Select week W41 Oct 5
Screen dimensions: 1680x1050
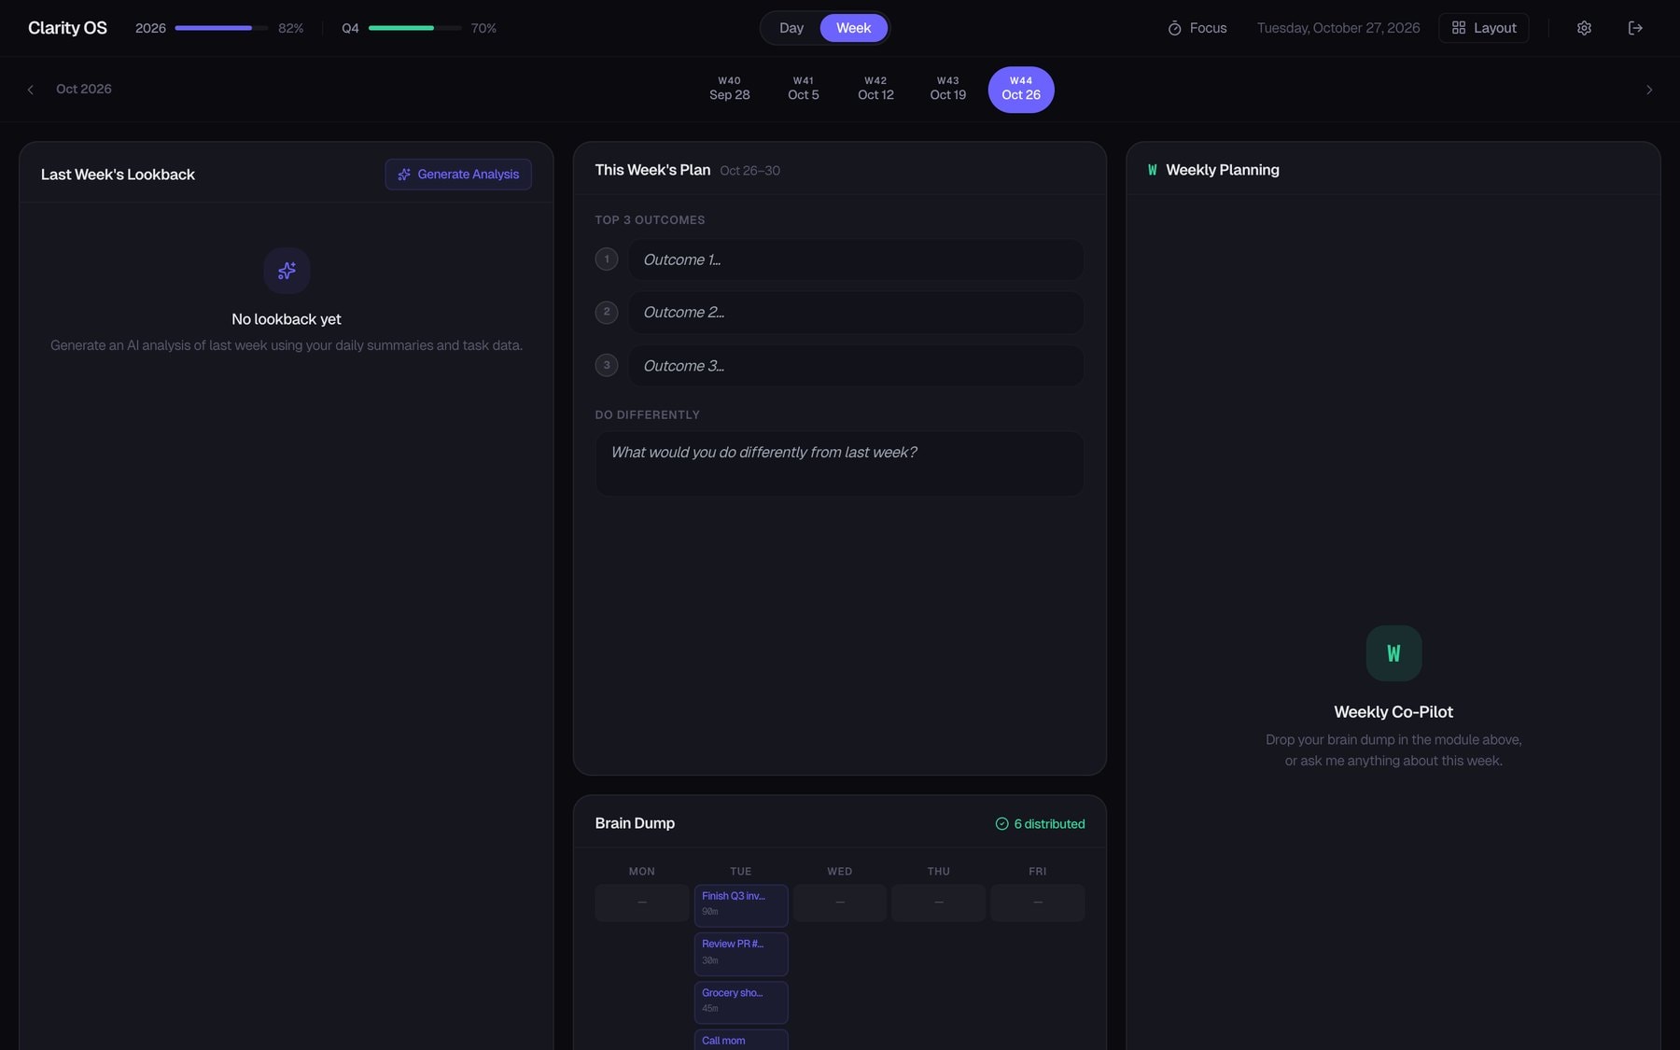pyautogui.click(x=804, y=89)
